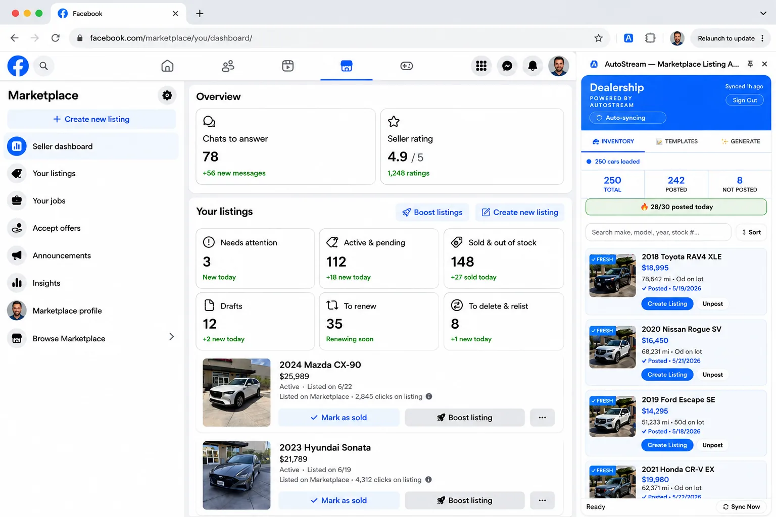Open the To renew card

(x=379, y=321)
